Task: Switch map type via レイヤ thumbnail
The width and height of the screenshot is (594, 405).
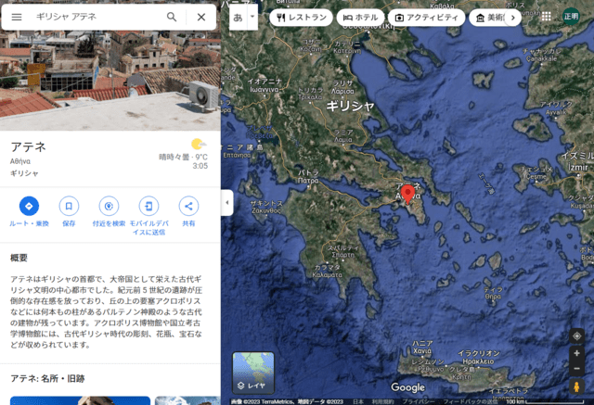Action: pos(253,373)
